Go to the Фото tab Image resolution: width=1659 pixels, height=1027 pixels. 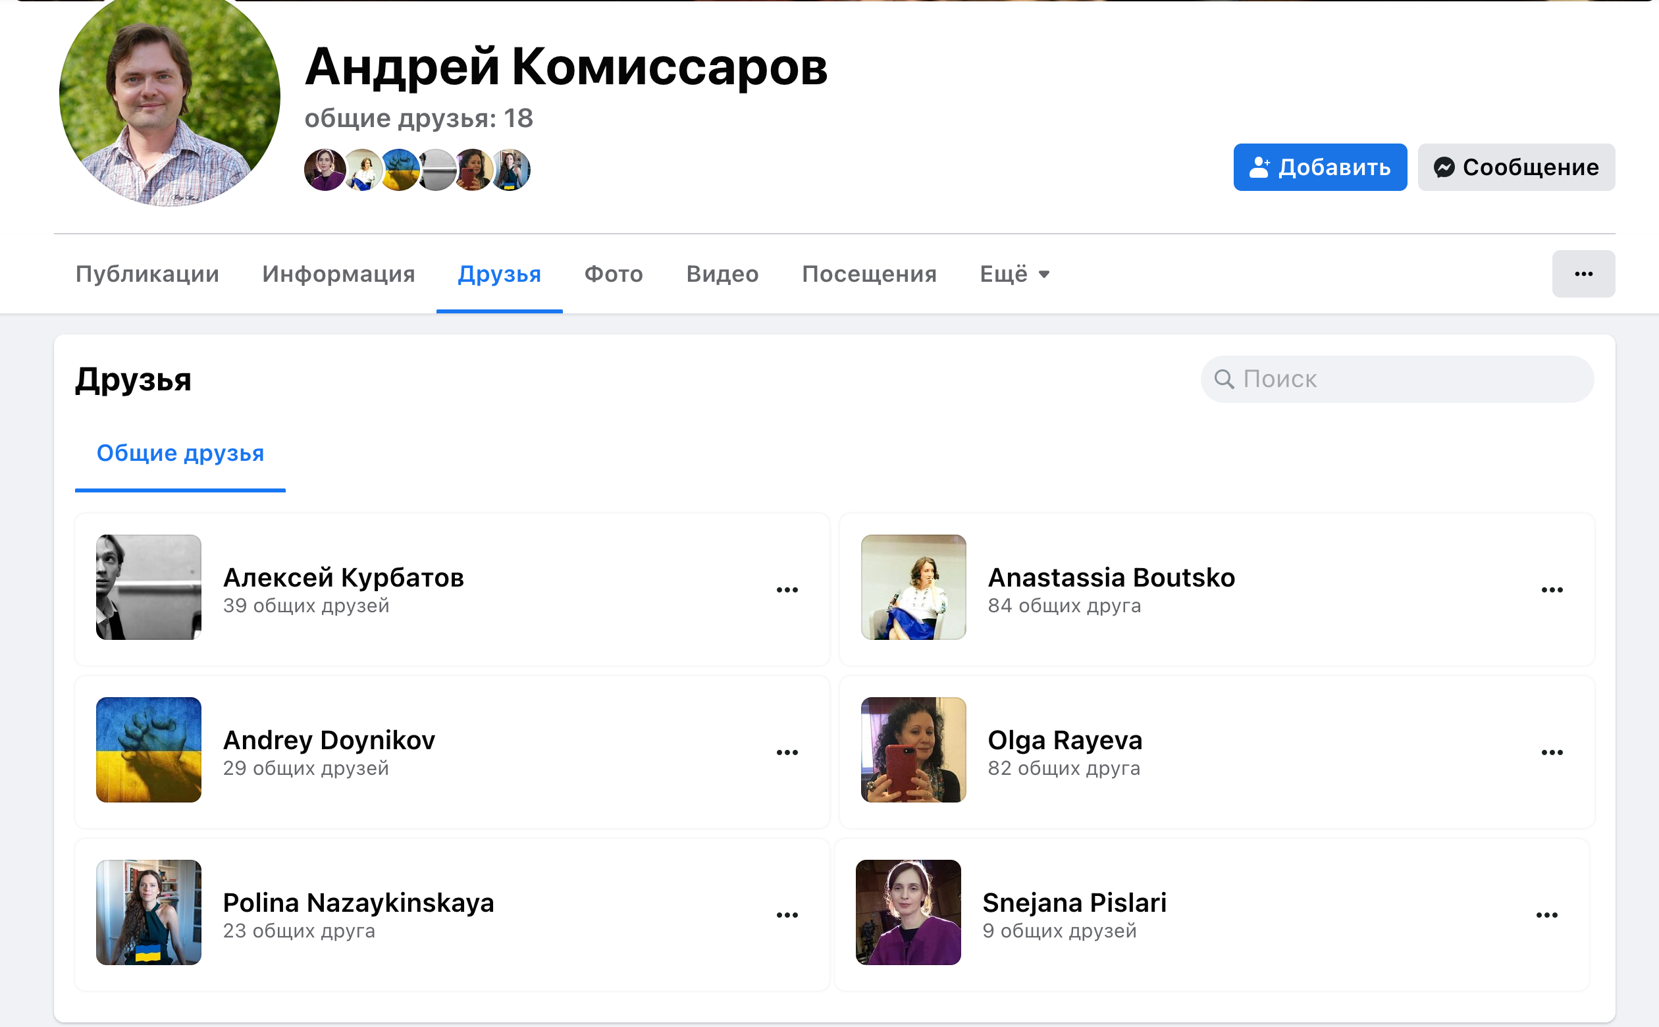pyautogui.click(x=613, y=274)
